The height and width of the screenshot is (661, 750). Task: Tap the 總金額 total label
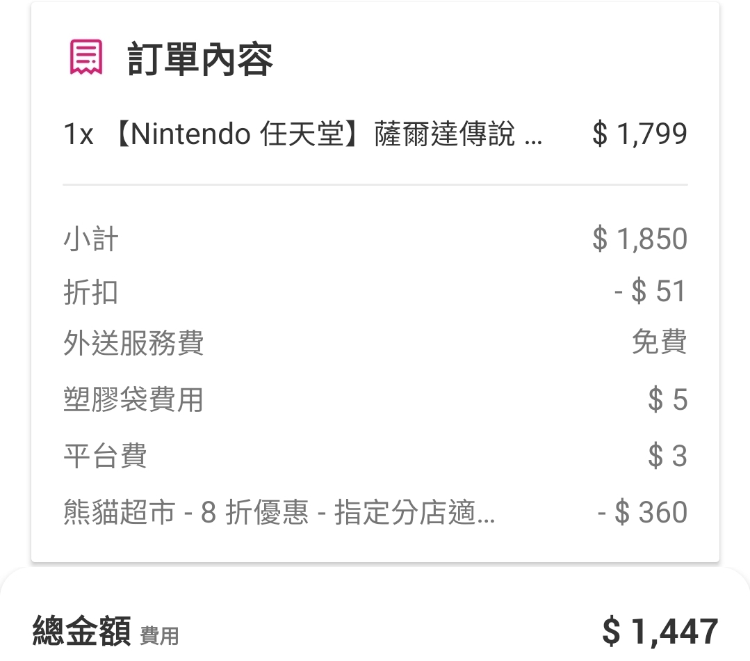(81, 632)
